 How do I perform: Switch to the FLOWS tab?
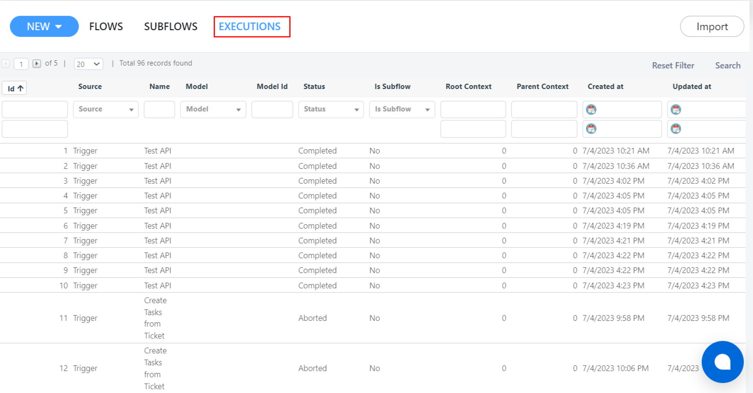pyautogui.click(x=106, y=27)
